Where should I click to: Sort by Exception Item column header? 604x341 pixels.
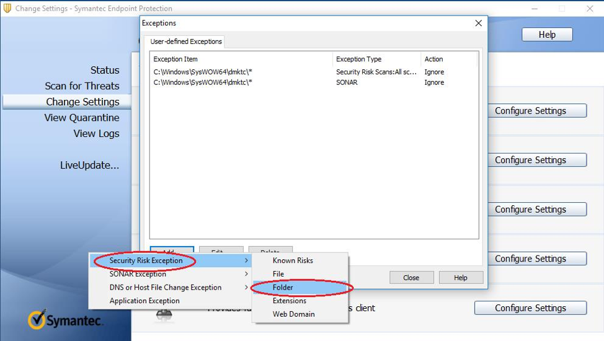pyautogui.click(x=241, y=59)
